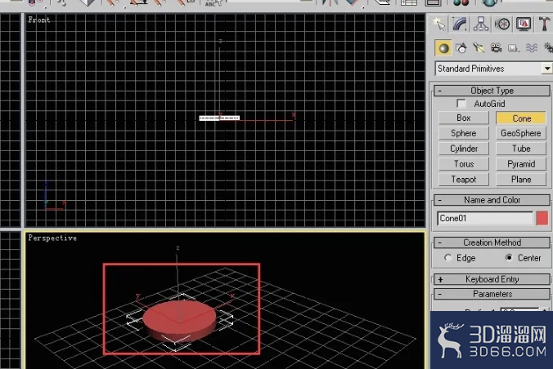The width and height of the screenshot is (553, 369).
Task: Click the Tube primitive button
Action: 521,149
